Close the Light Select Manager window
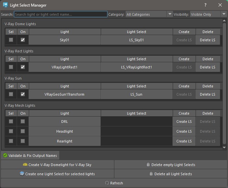Screen dimensions: 228x188 [x=220, y=5]
